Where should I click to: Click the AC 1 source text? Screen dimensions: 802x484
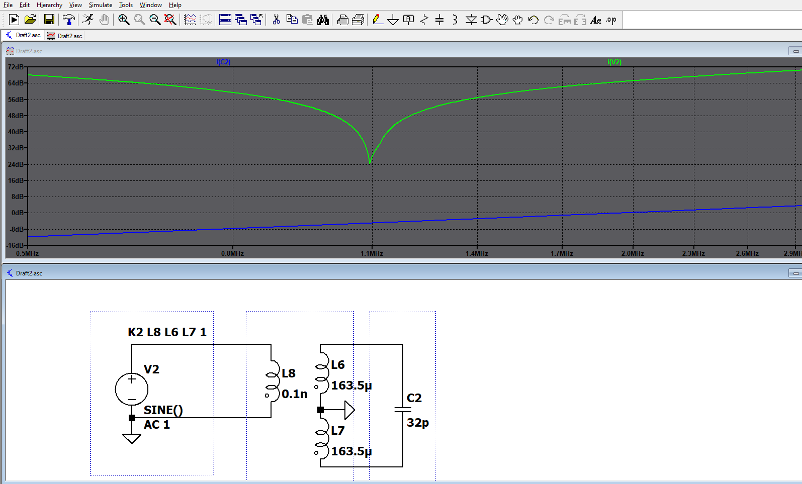click(x=157, y=425)
